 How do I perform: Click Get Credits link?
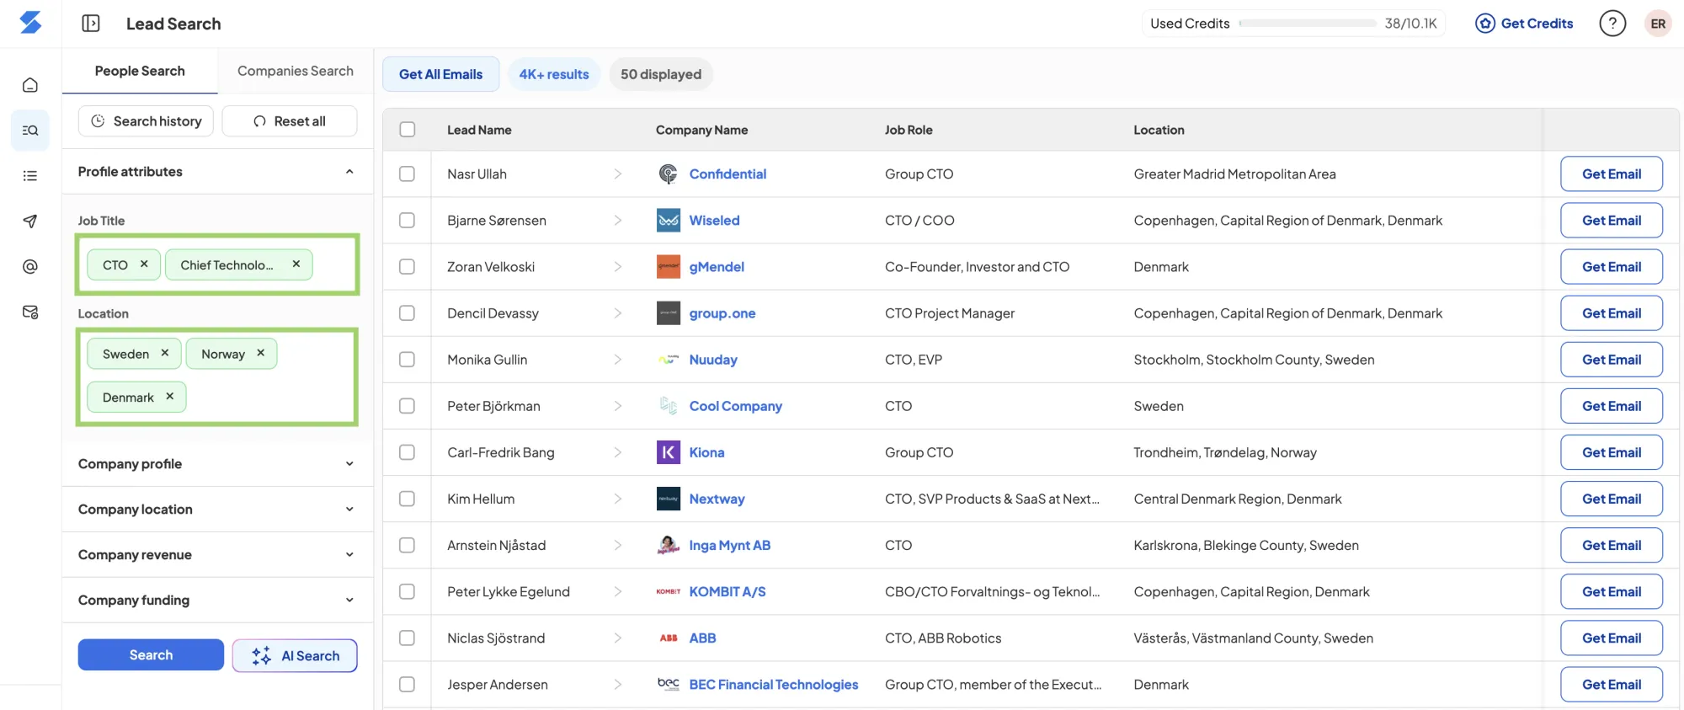click(x=1525, y=24)
